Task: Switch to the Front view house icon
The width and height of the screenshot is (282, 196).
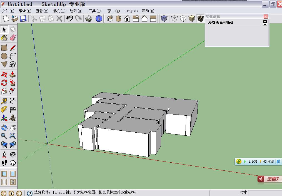Action: [127, 19]
